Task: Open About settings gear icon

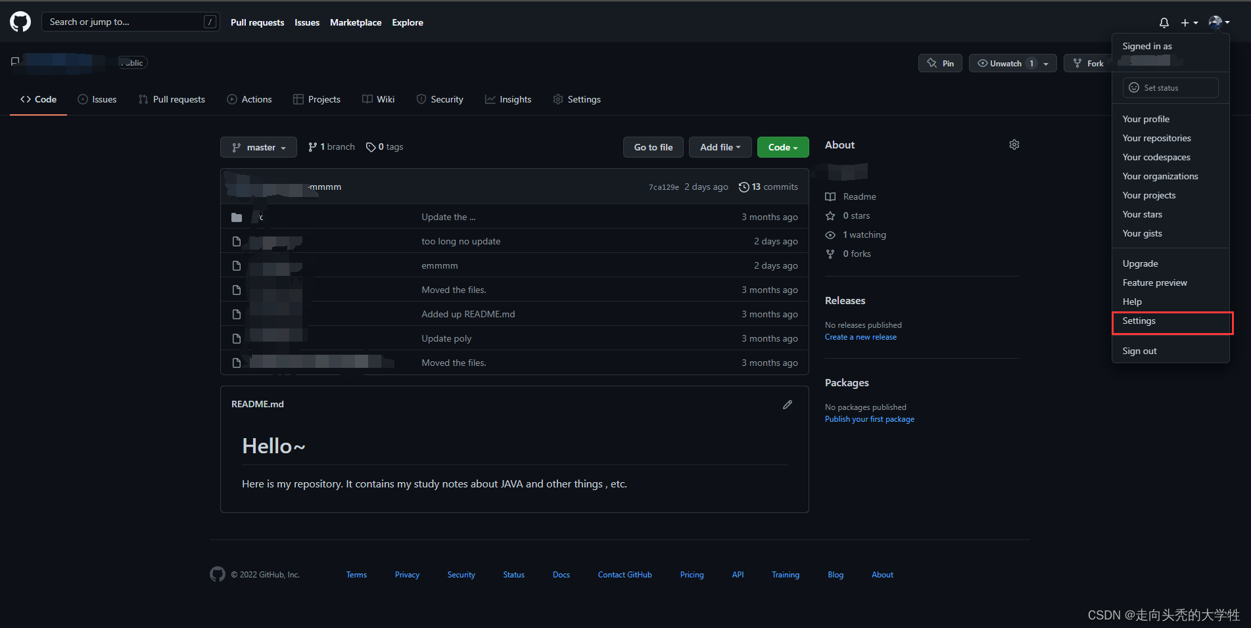Action: [1014, 145]
